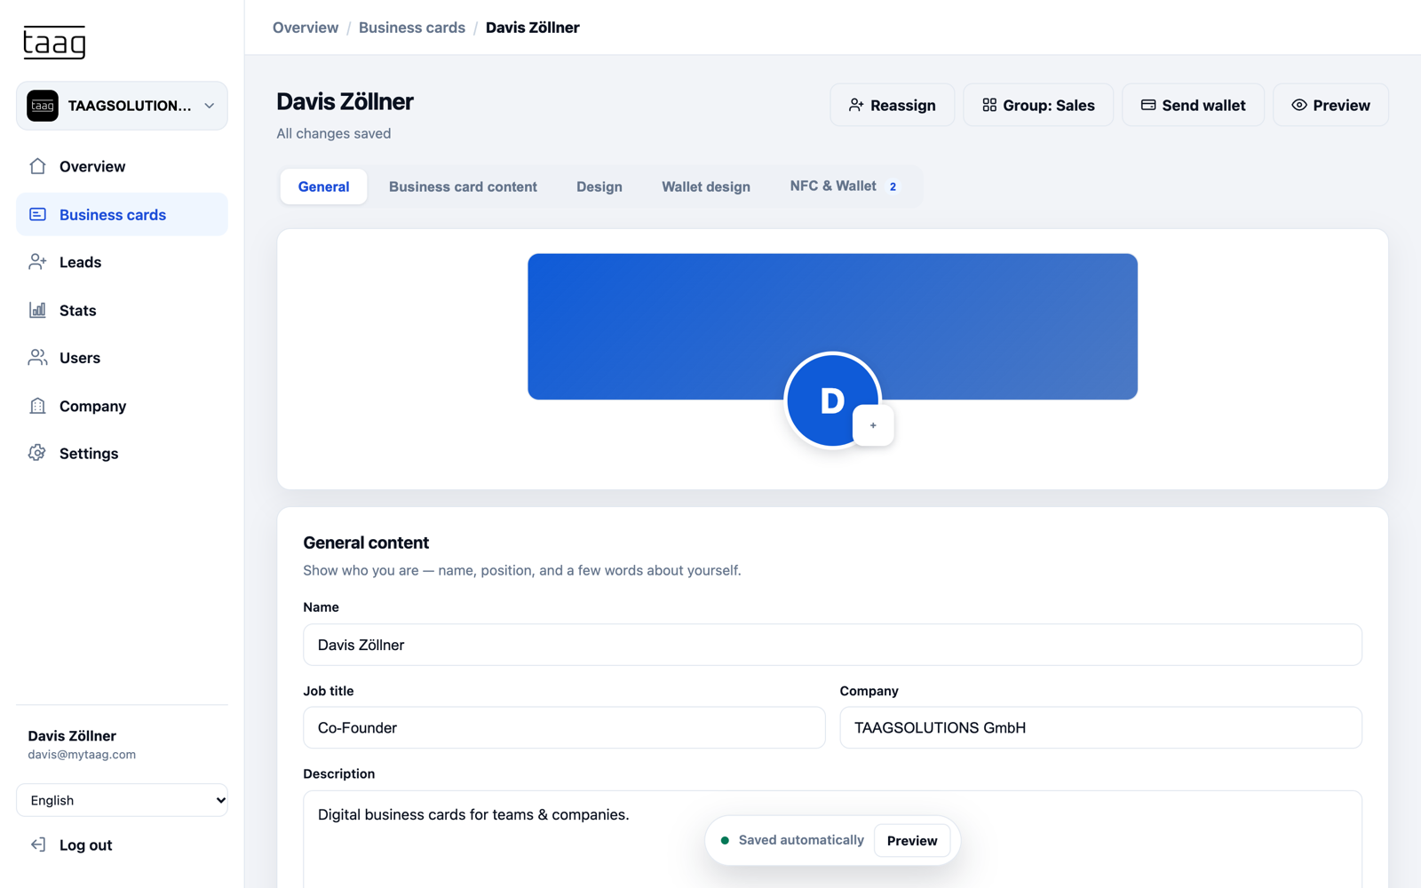Click the Log out link
1421x888 pixels.
coord(85,845)
